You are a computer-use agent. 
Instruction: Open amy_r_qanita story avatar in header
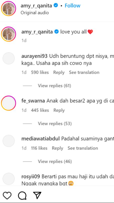click(9, 9)
